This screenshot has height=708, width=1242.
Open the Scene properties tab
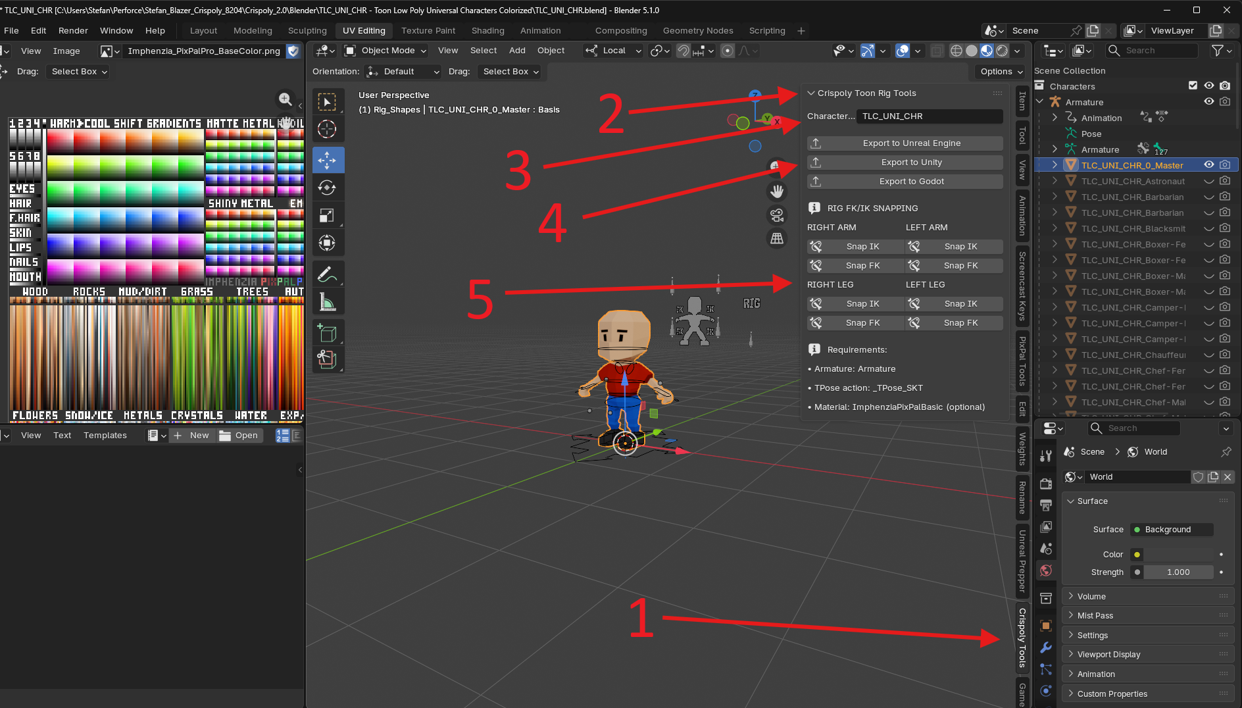click(x=1046, y=549)
